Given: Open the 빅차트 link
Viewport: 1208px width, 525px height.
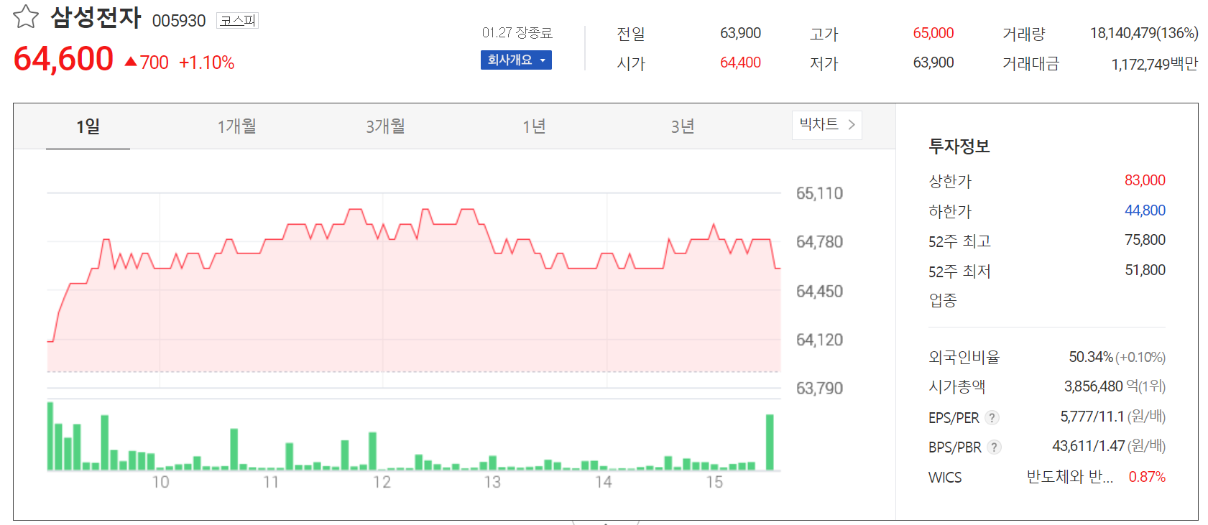Looking at the screenshot, I should (x=827, y=124).
